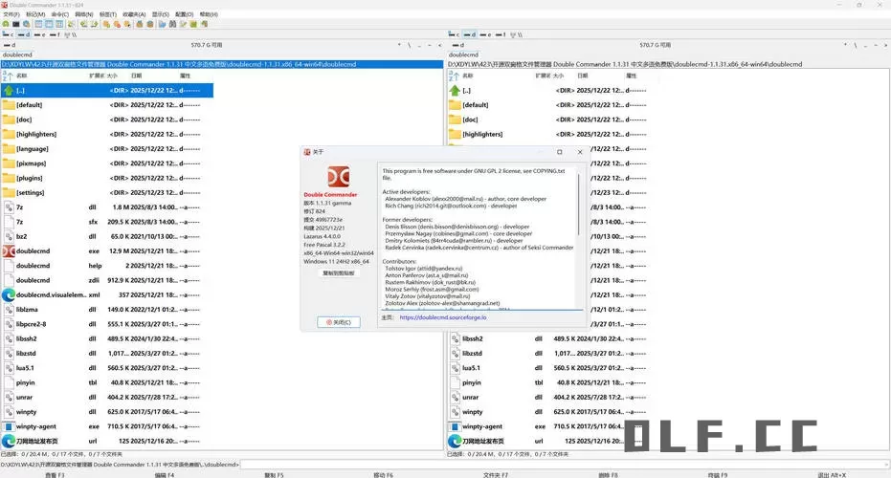Select the doublecmd tab in left panel
The width and height of the screenshot is (891, 478).
click(x=17, y=55)
